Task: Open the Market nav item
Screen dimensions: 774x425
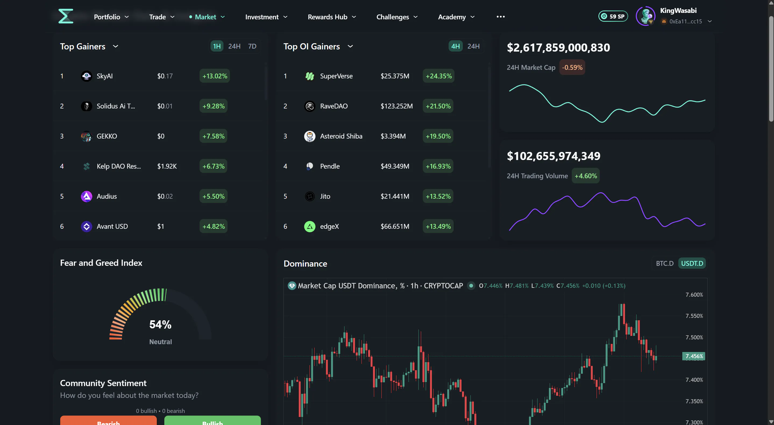Action: click(x=205, y=17)
